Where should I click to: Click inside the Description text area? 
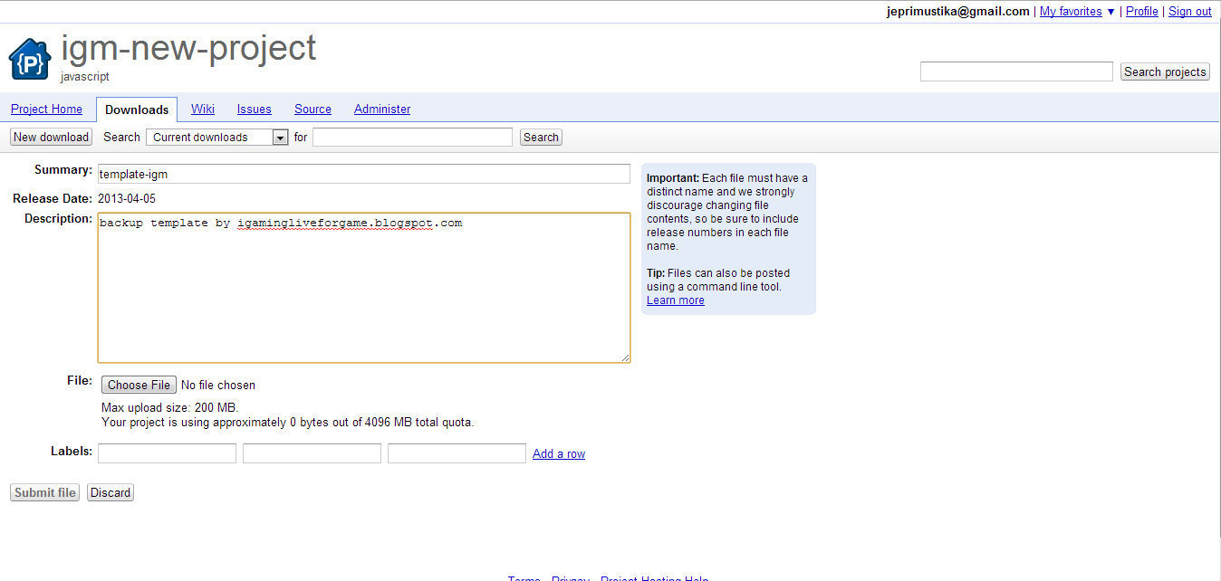click(x=364, y=288)
